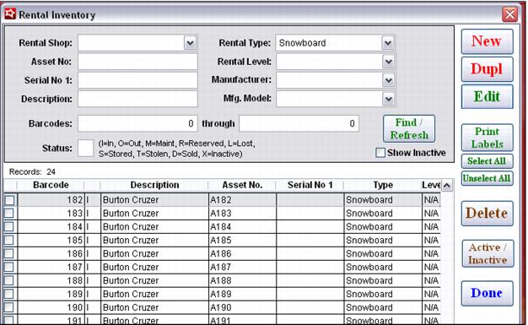Close the Rental Inventory window

tap(509, 14)
